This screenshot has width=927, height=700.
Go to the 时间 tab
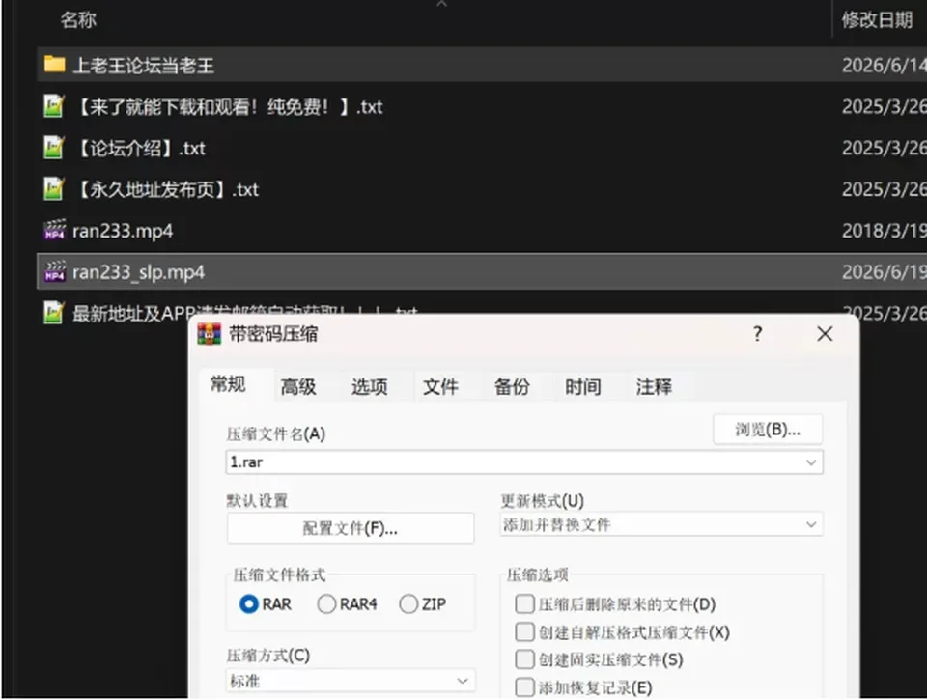[583, 386]
